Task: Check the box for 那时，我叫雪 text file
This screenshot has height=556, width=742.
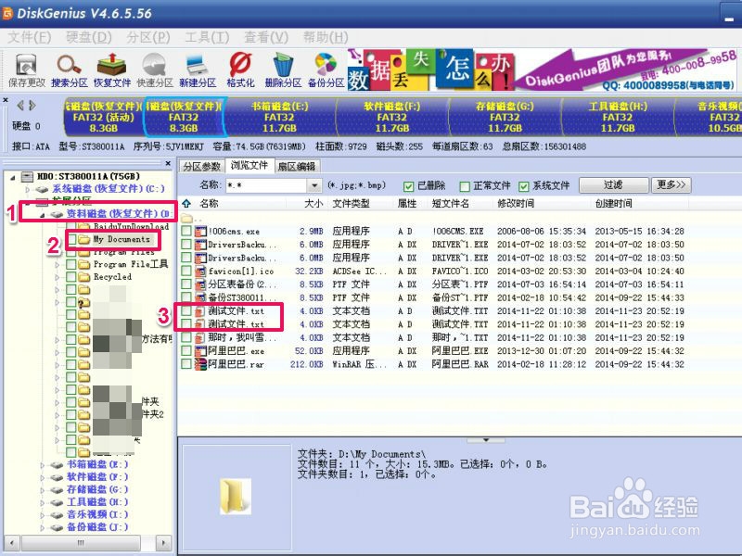Action: (186, 337)
